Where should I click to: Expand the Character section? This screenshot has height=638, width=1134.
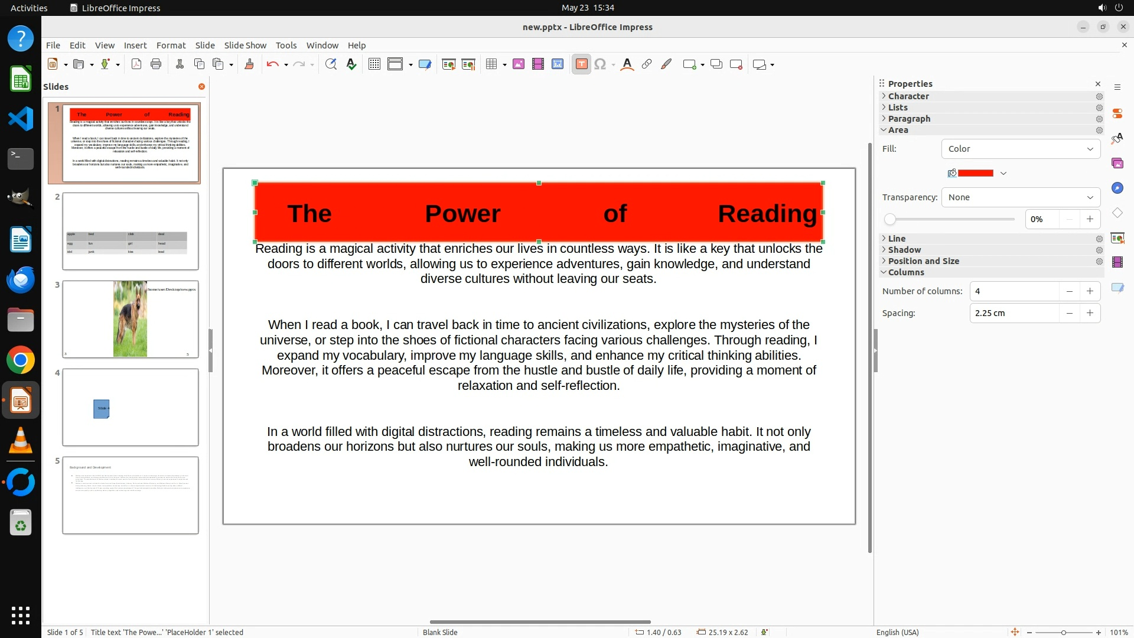click(x=908, y=96)
